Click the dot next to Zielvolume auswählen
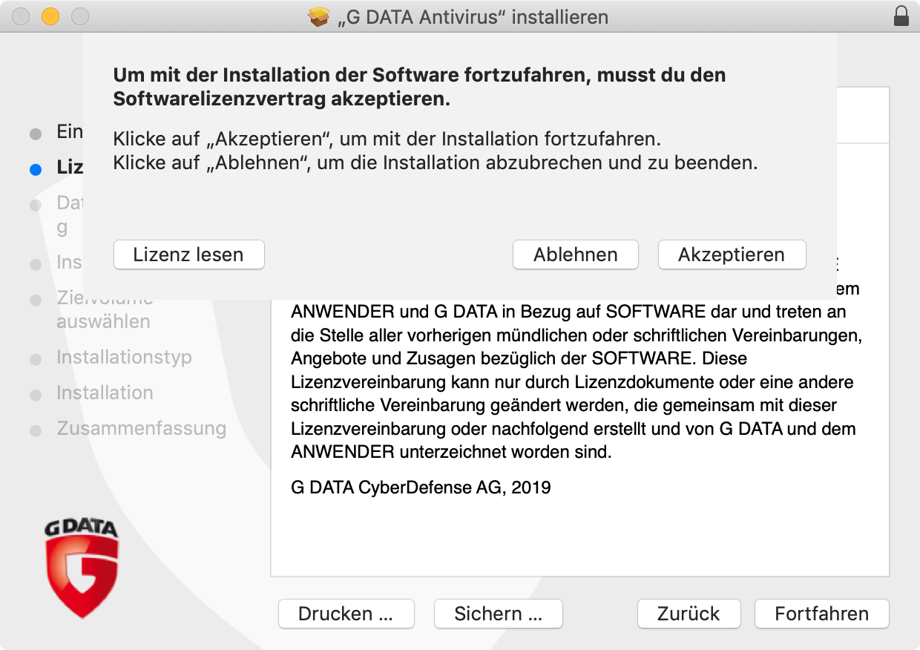 click(x=35, y=301)
